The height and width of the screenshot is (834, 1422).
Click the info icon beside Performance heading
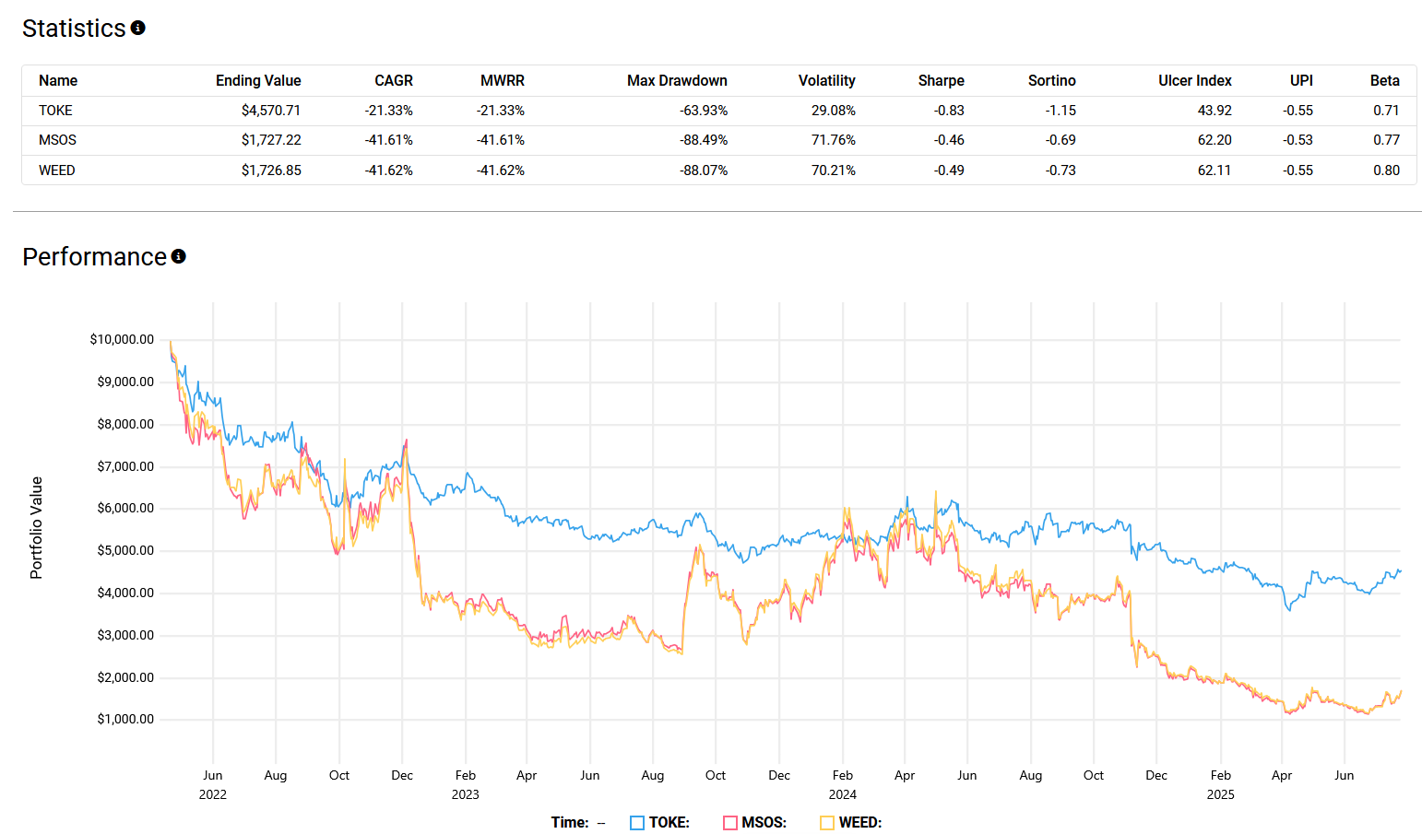[x=178, y=256]
